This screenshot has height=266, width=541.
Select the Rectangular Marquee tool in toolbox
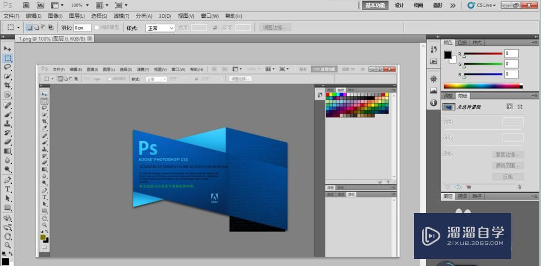(8, 58)
